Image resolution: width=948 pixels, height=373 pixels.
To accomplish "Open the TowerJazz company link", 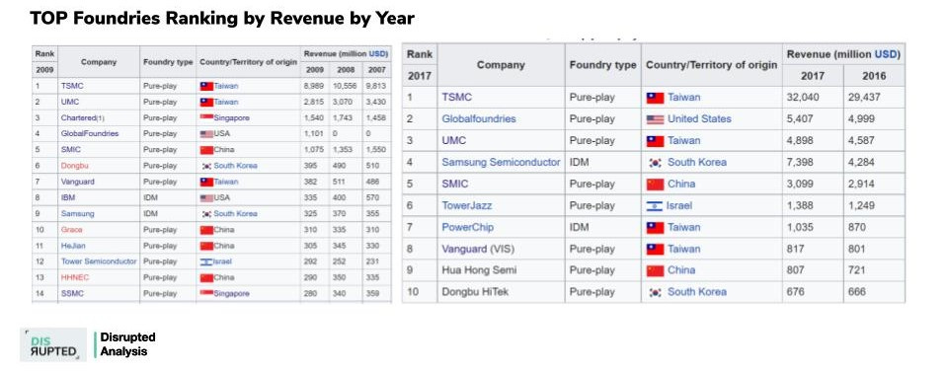I will (467, 206).
